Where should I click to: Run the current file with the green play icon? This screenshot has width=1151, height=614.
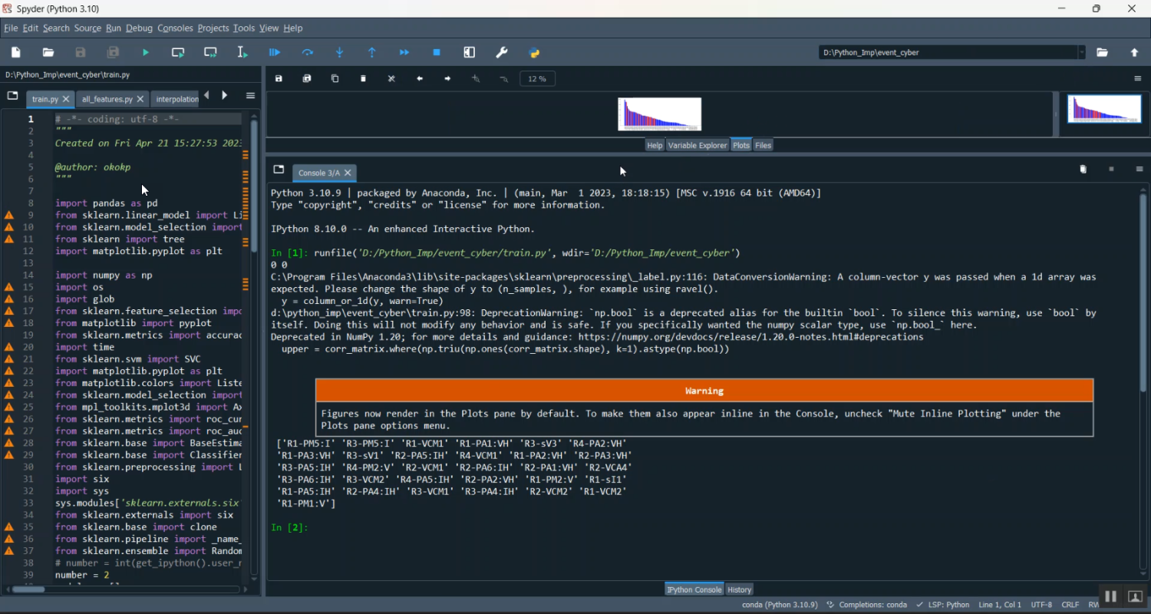[x=146, y=52]
